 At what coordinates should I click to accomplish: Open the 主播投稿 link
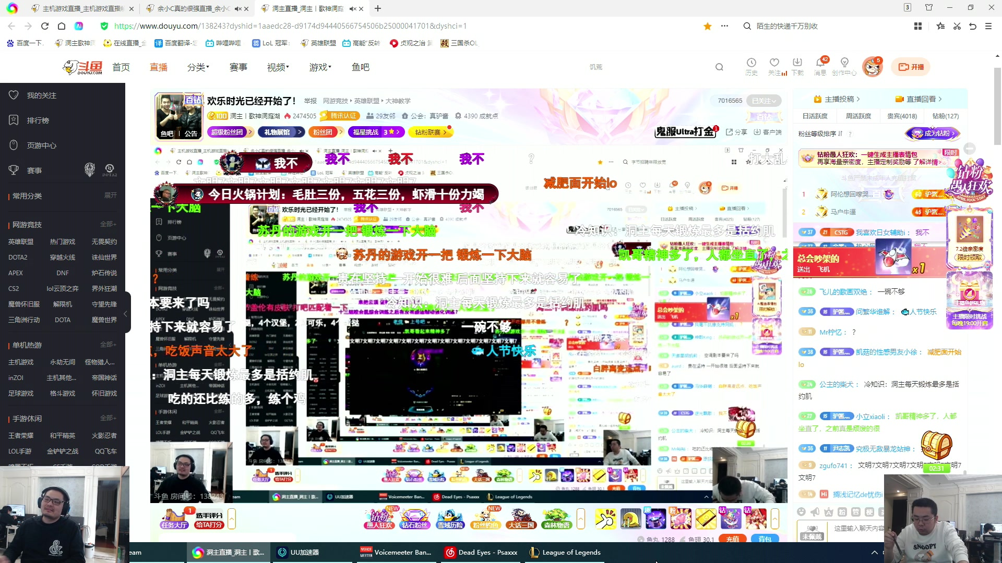tap(837, 99)
